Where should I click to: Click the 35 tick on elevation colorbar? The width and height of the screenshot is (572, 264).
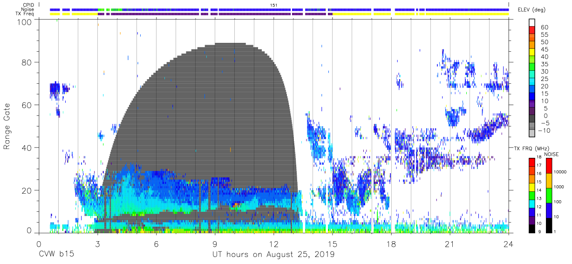coord(544,64)
